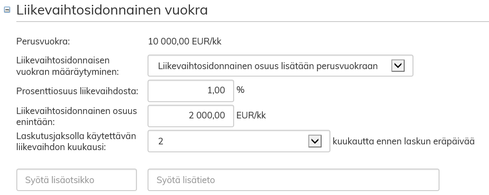Click the Prosenttiosuus liikevaihdosta label
This screenshot has width=489, height=195.
[77, 91]
